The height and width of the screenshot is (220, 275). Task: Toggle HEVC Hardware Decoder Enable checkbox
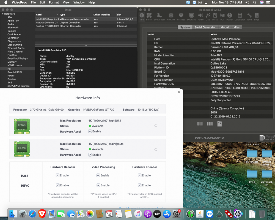tap(58, 185)
